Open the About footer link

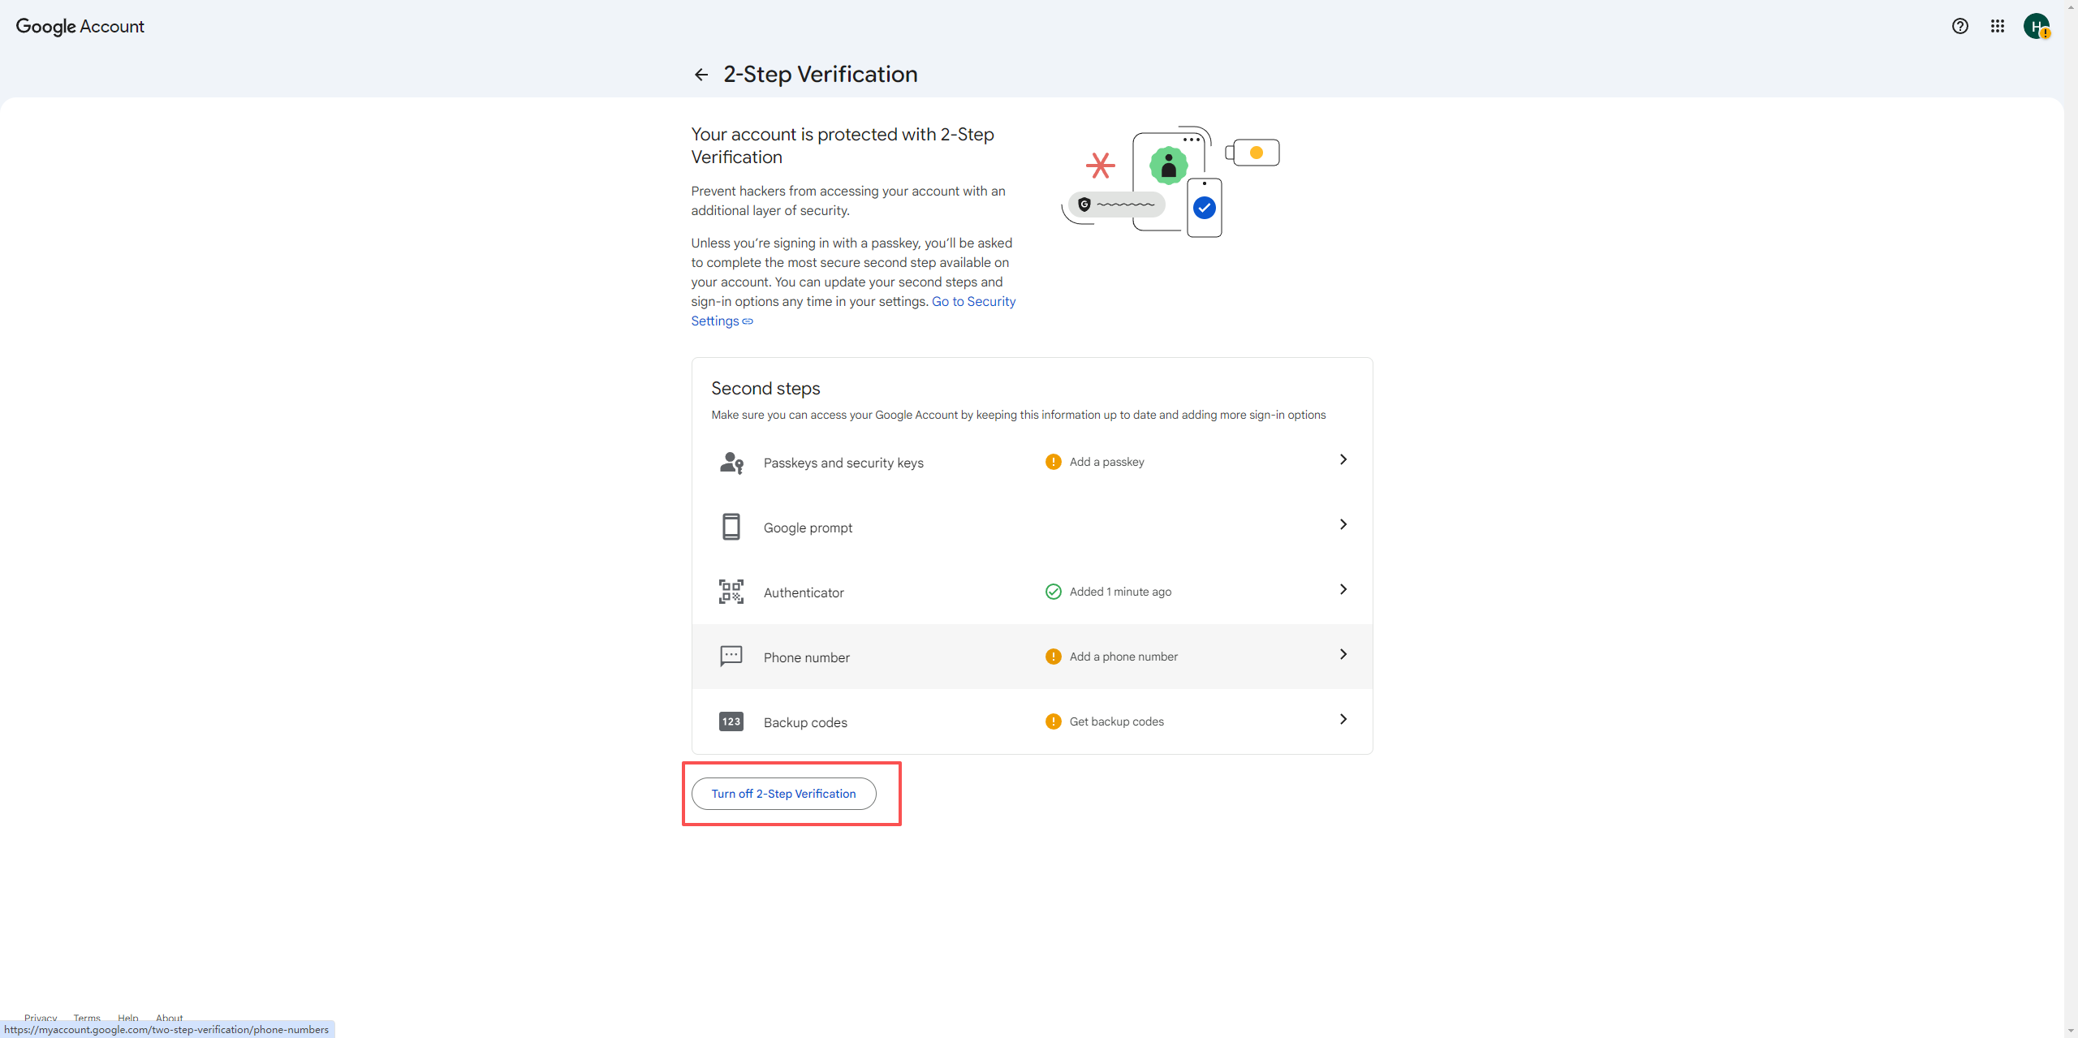[x=169, y=1017]
